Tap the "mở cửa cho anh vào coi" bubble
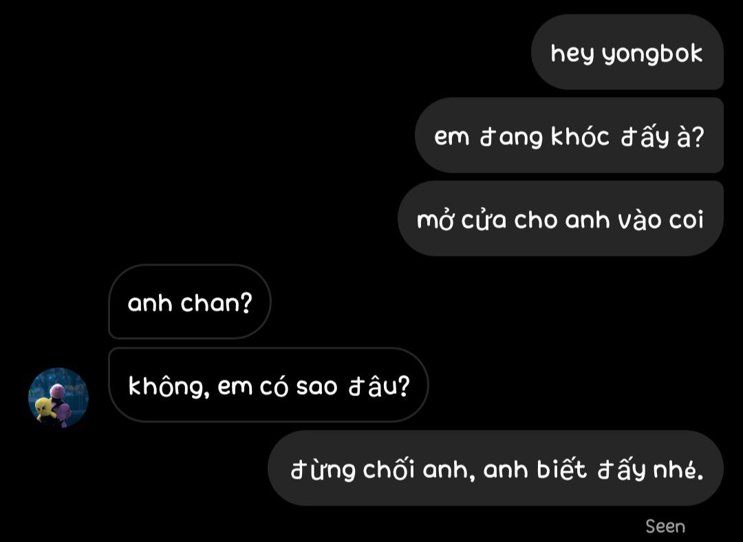 coord(561,219)
